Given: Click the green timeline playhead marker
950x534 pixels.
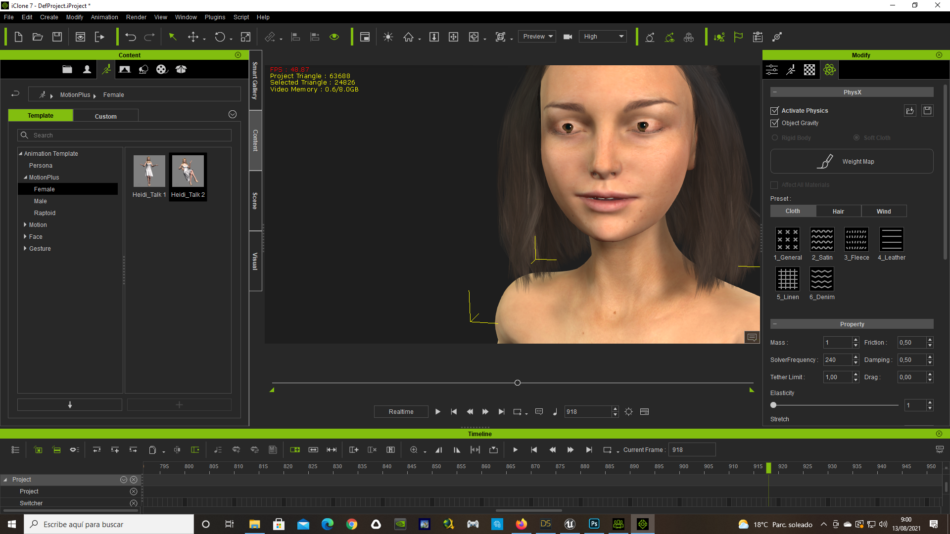Looking at the screenshot, I should 768,468.
